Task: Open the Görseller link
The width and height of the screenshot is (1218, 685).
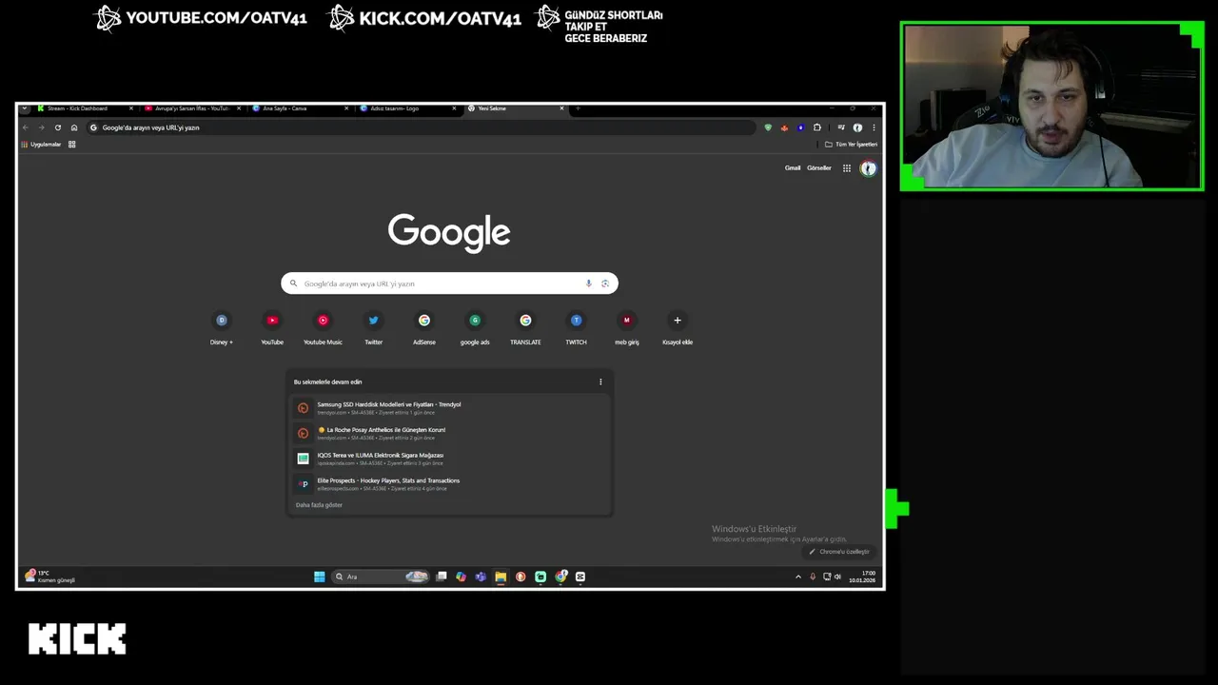Action: (x=819, y=168)
